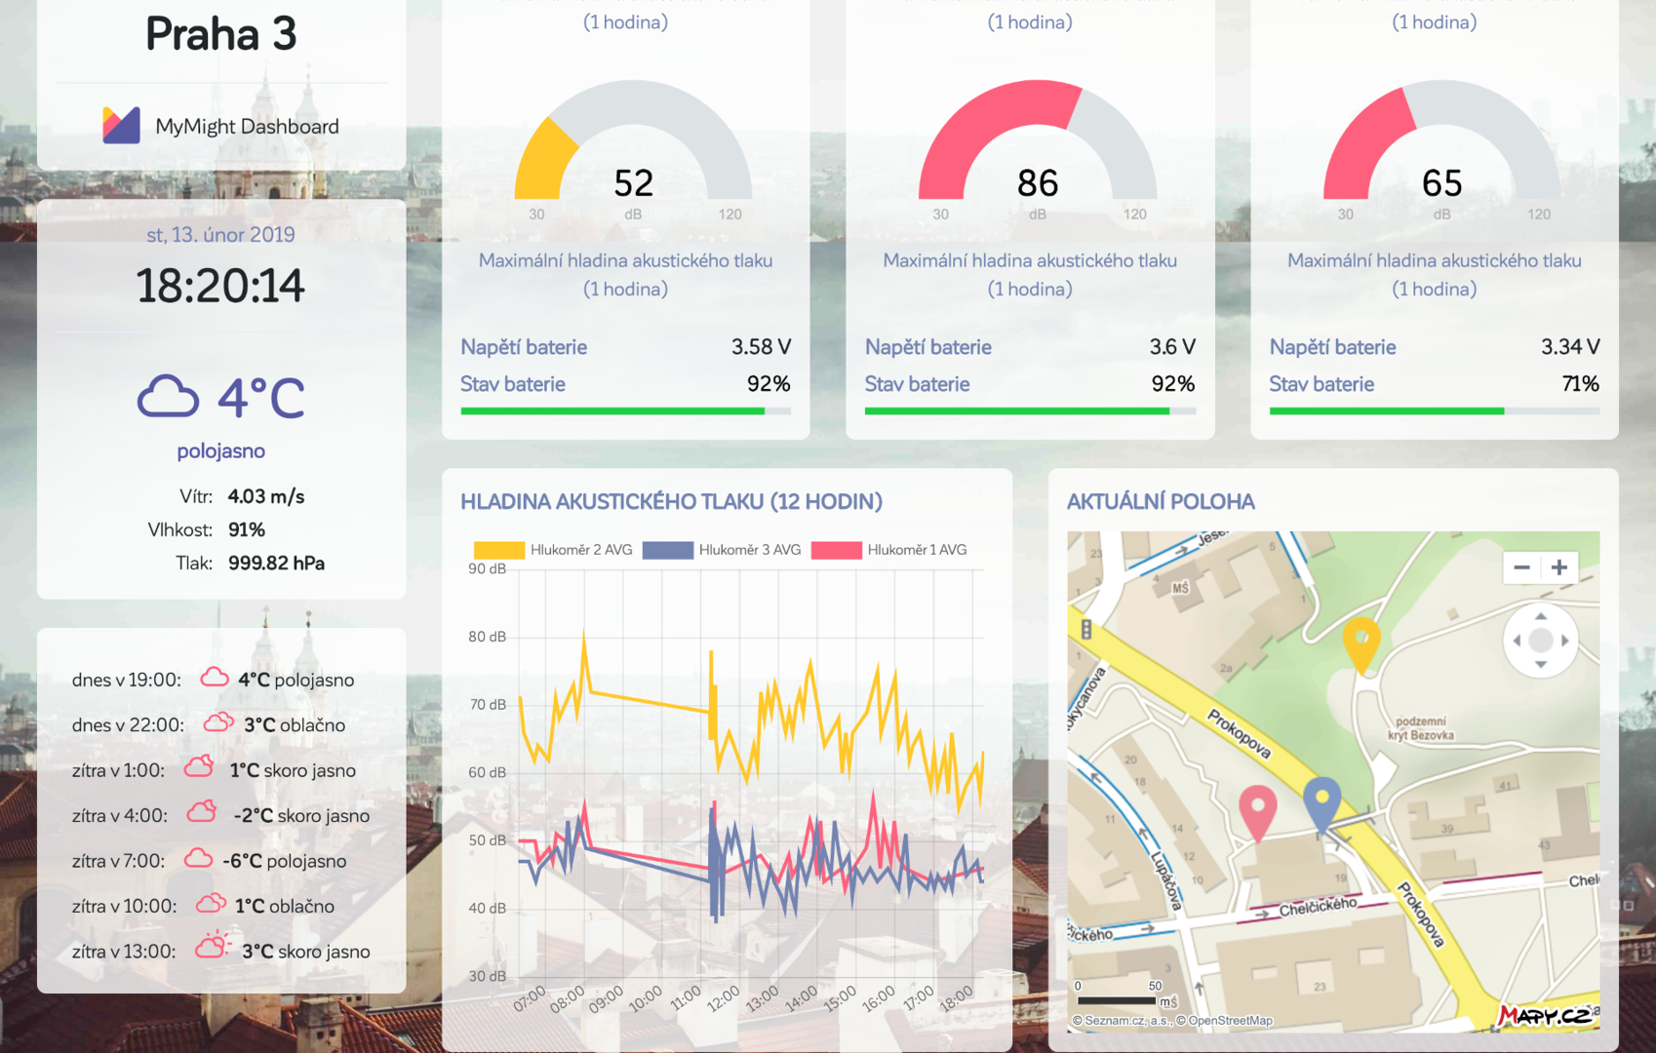Click the 65 dB gauge value
1656x1053 pixels.
[x=1441, y=183]
